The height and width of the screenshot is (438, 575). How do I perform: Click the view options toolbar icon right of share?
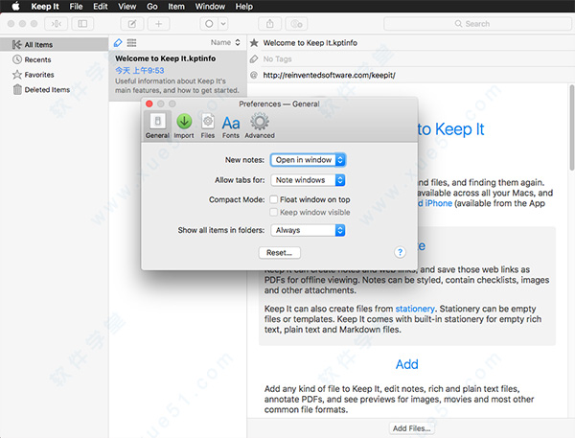[x=296, y=24]
